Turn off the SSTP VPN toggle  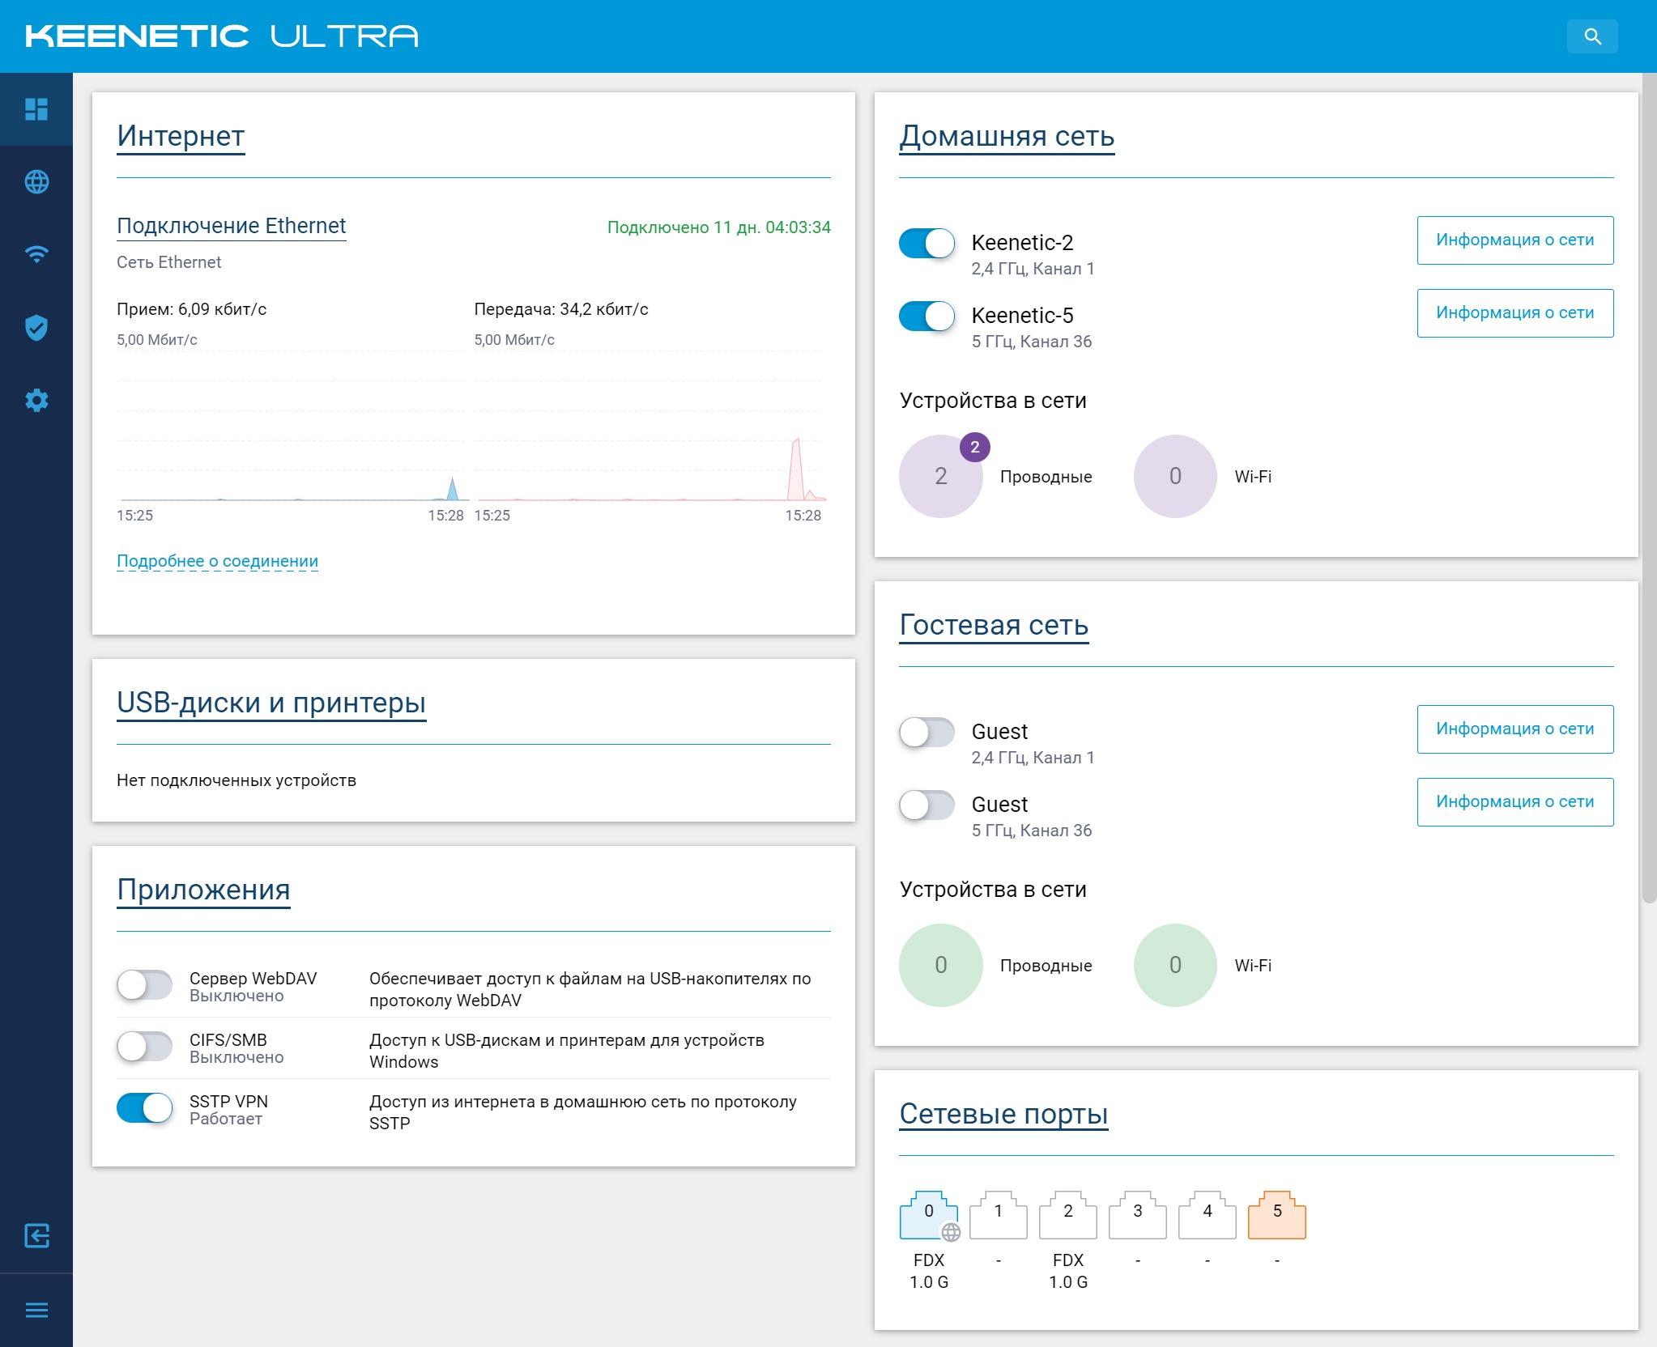click(x=144, y=1108)
